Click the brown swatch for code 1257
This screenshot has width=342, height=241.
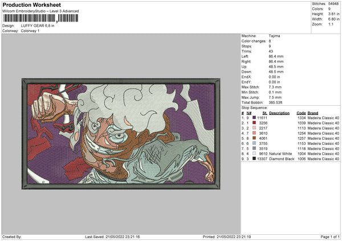pos(254,138)
